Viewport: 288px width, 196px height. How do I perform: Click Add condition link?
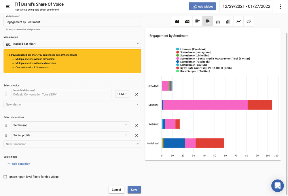pos(19,164)
